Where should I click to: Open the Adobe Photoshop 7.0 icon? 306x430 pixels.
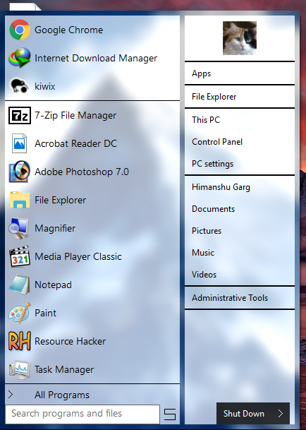point(20,172)
